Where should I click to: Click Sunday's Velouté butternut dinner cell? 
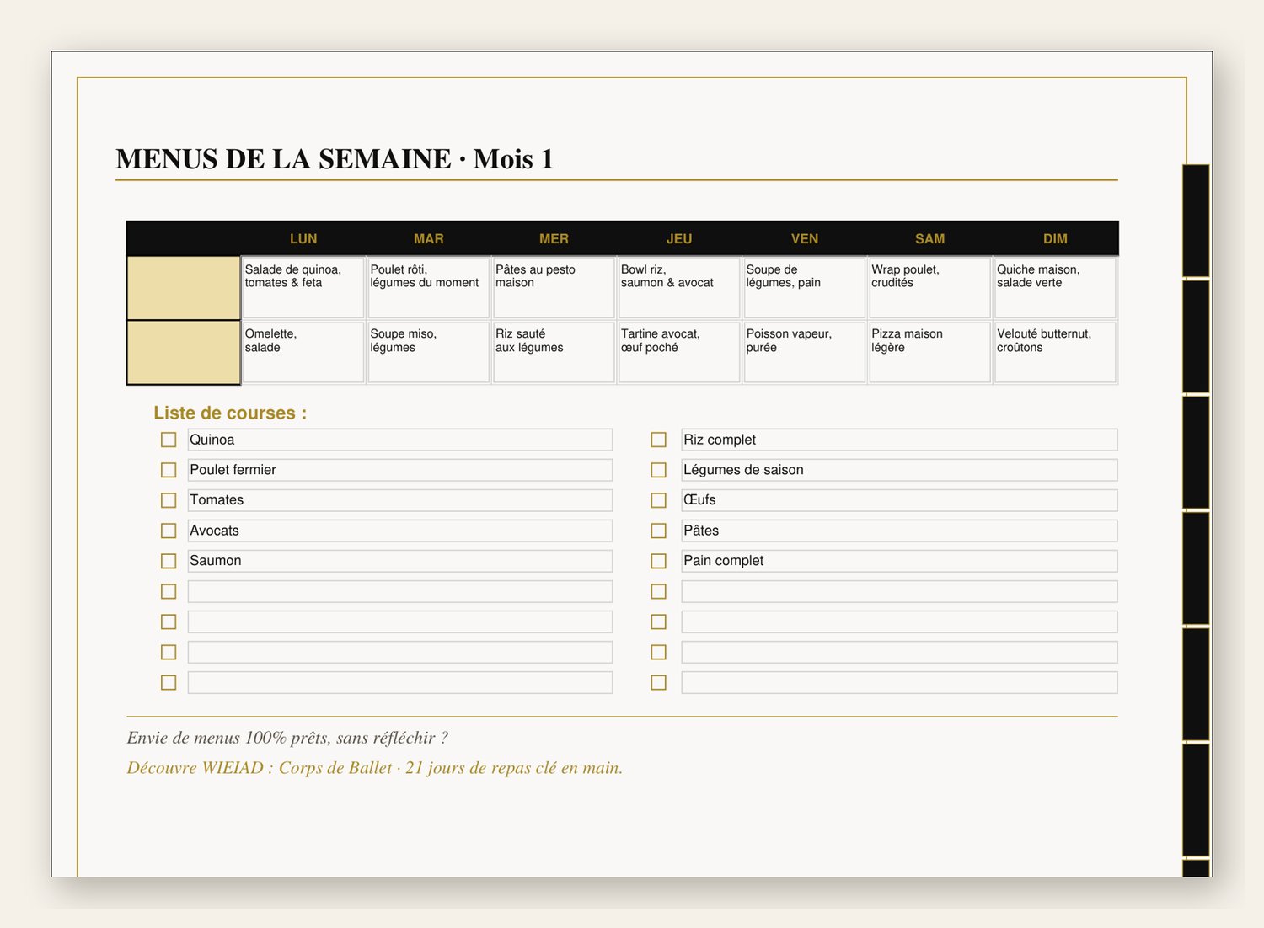1055,352
